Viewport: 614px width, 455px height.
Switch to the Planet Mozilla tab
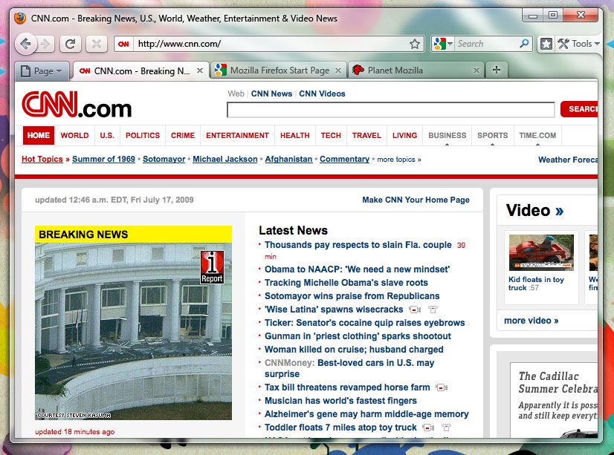click(416, 71)
